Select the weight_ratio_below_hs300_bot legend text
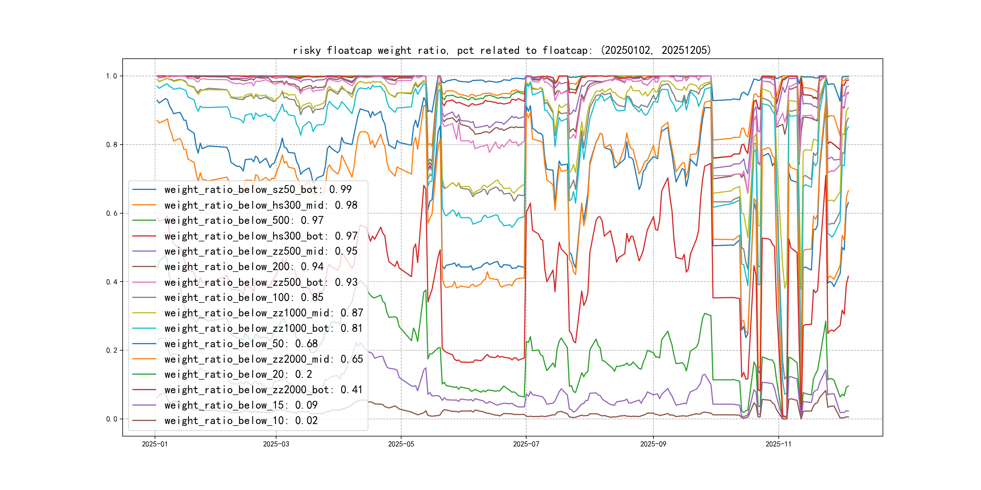Screen dimensions: 981x490 (x=260, y=236)
